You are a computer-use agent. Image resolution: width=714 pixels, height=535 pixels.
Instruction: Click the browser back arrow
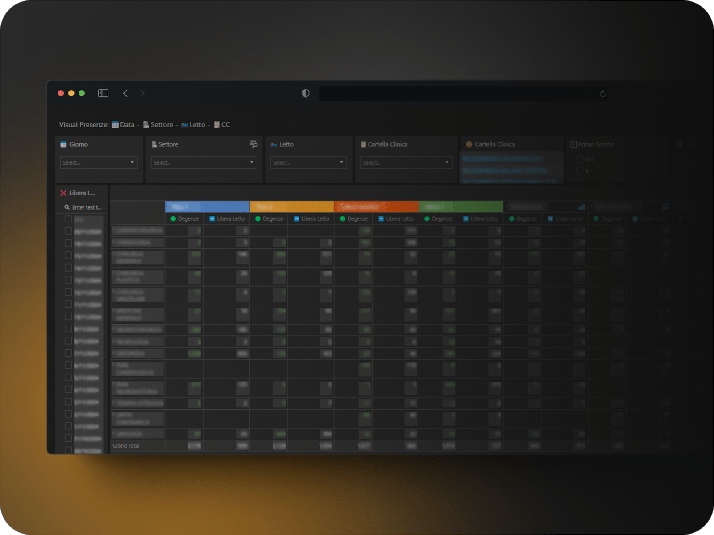click(x=125, y=93)
